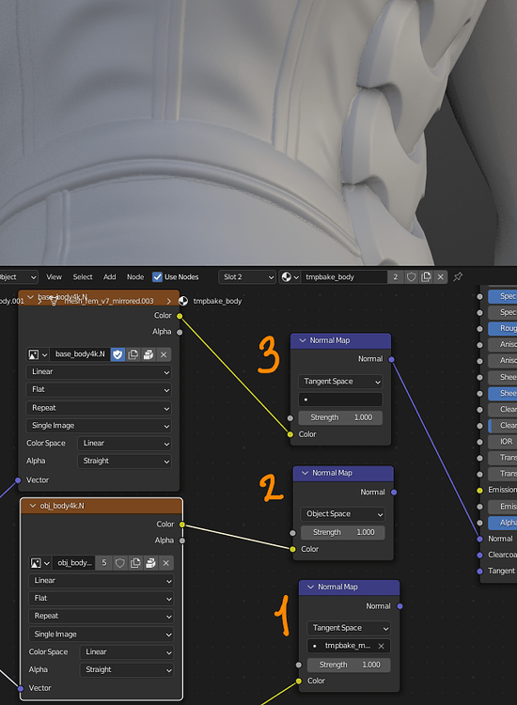Image resolution: width=517 pixels, height=705 pixels.
Task: Click Color output socket of base_body4k.N node
Action: coord(180,316)
